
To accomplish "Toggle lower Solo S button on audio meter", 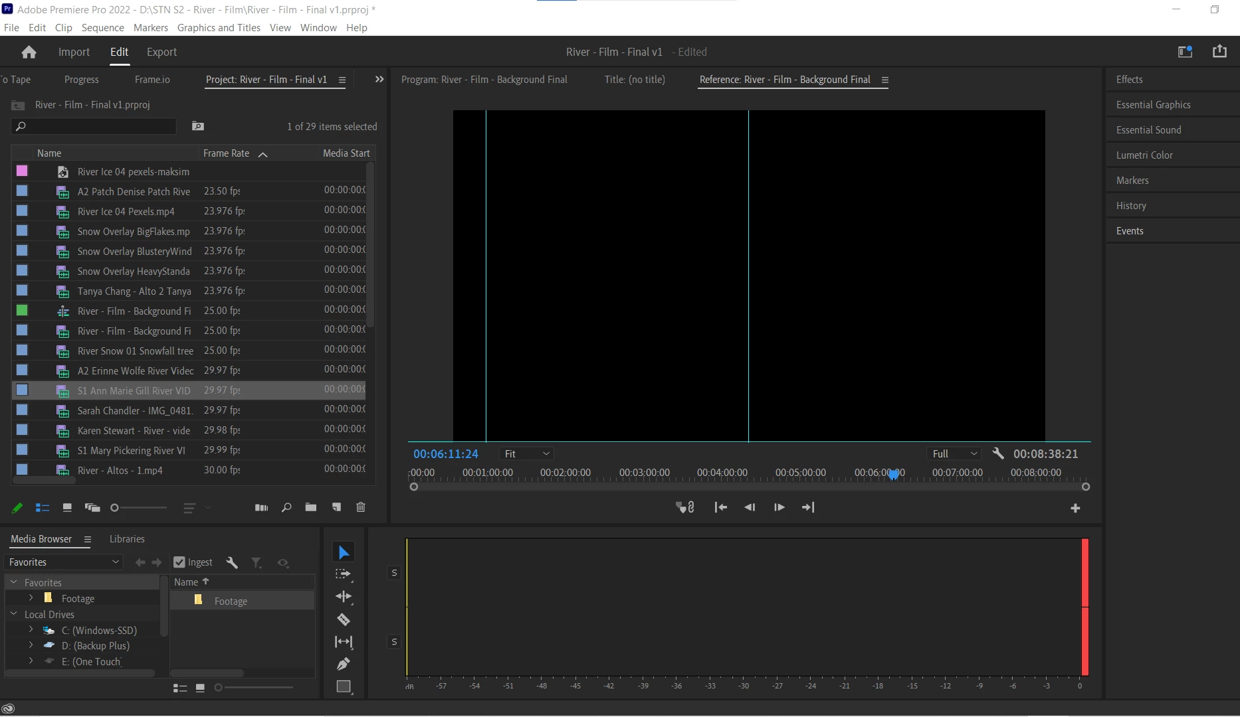I will [394, 642].
